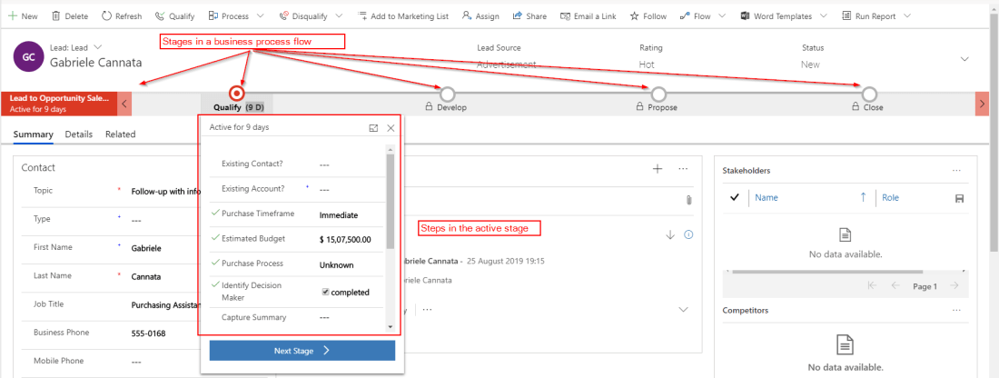Toggle select-all checkmark in Stakeholders grid
The image size is (999, 378).
click(x=734, y=198)
